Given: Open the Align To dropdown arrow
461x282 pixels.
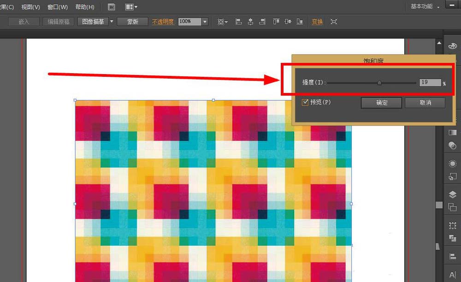Looking at the screenshot, I should tap(226, 22).
